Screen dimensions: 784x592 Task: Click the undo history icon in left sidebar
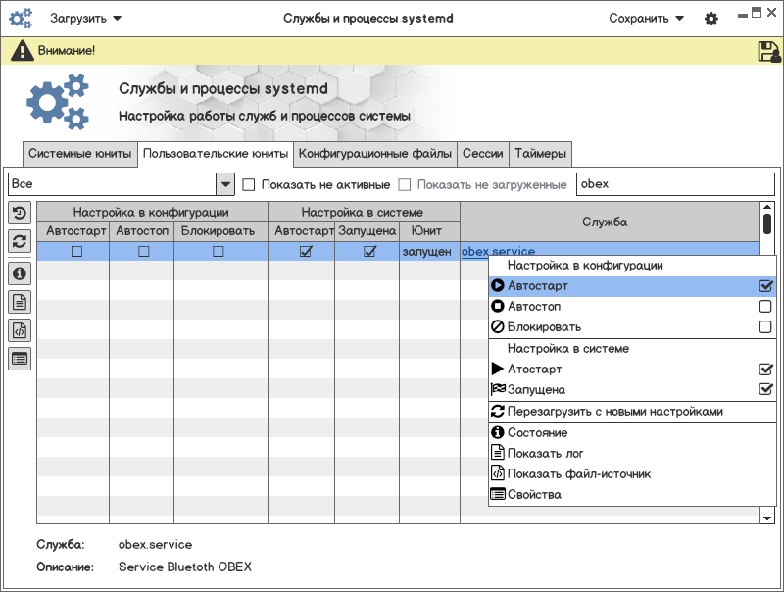tap(19, 213)
